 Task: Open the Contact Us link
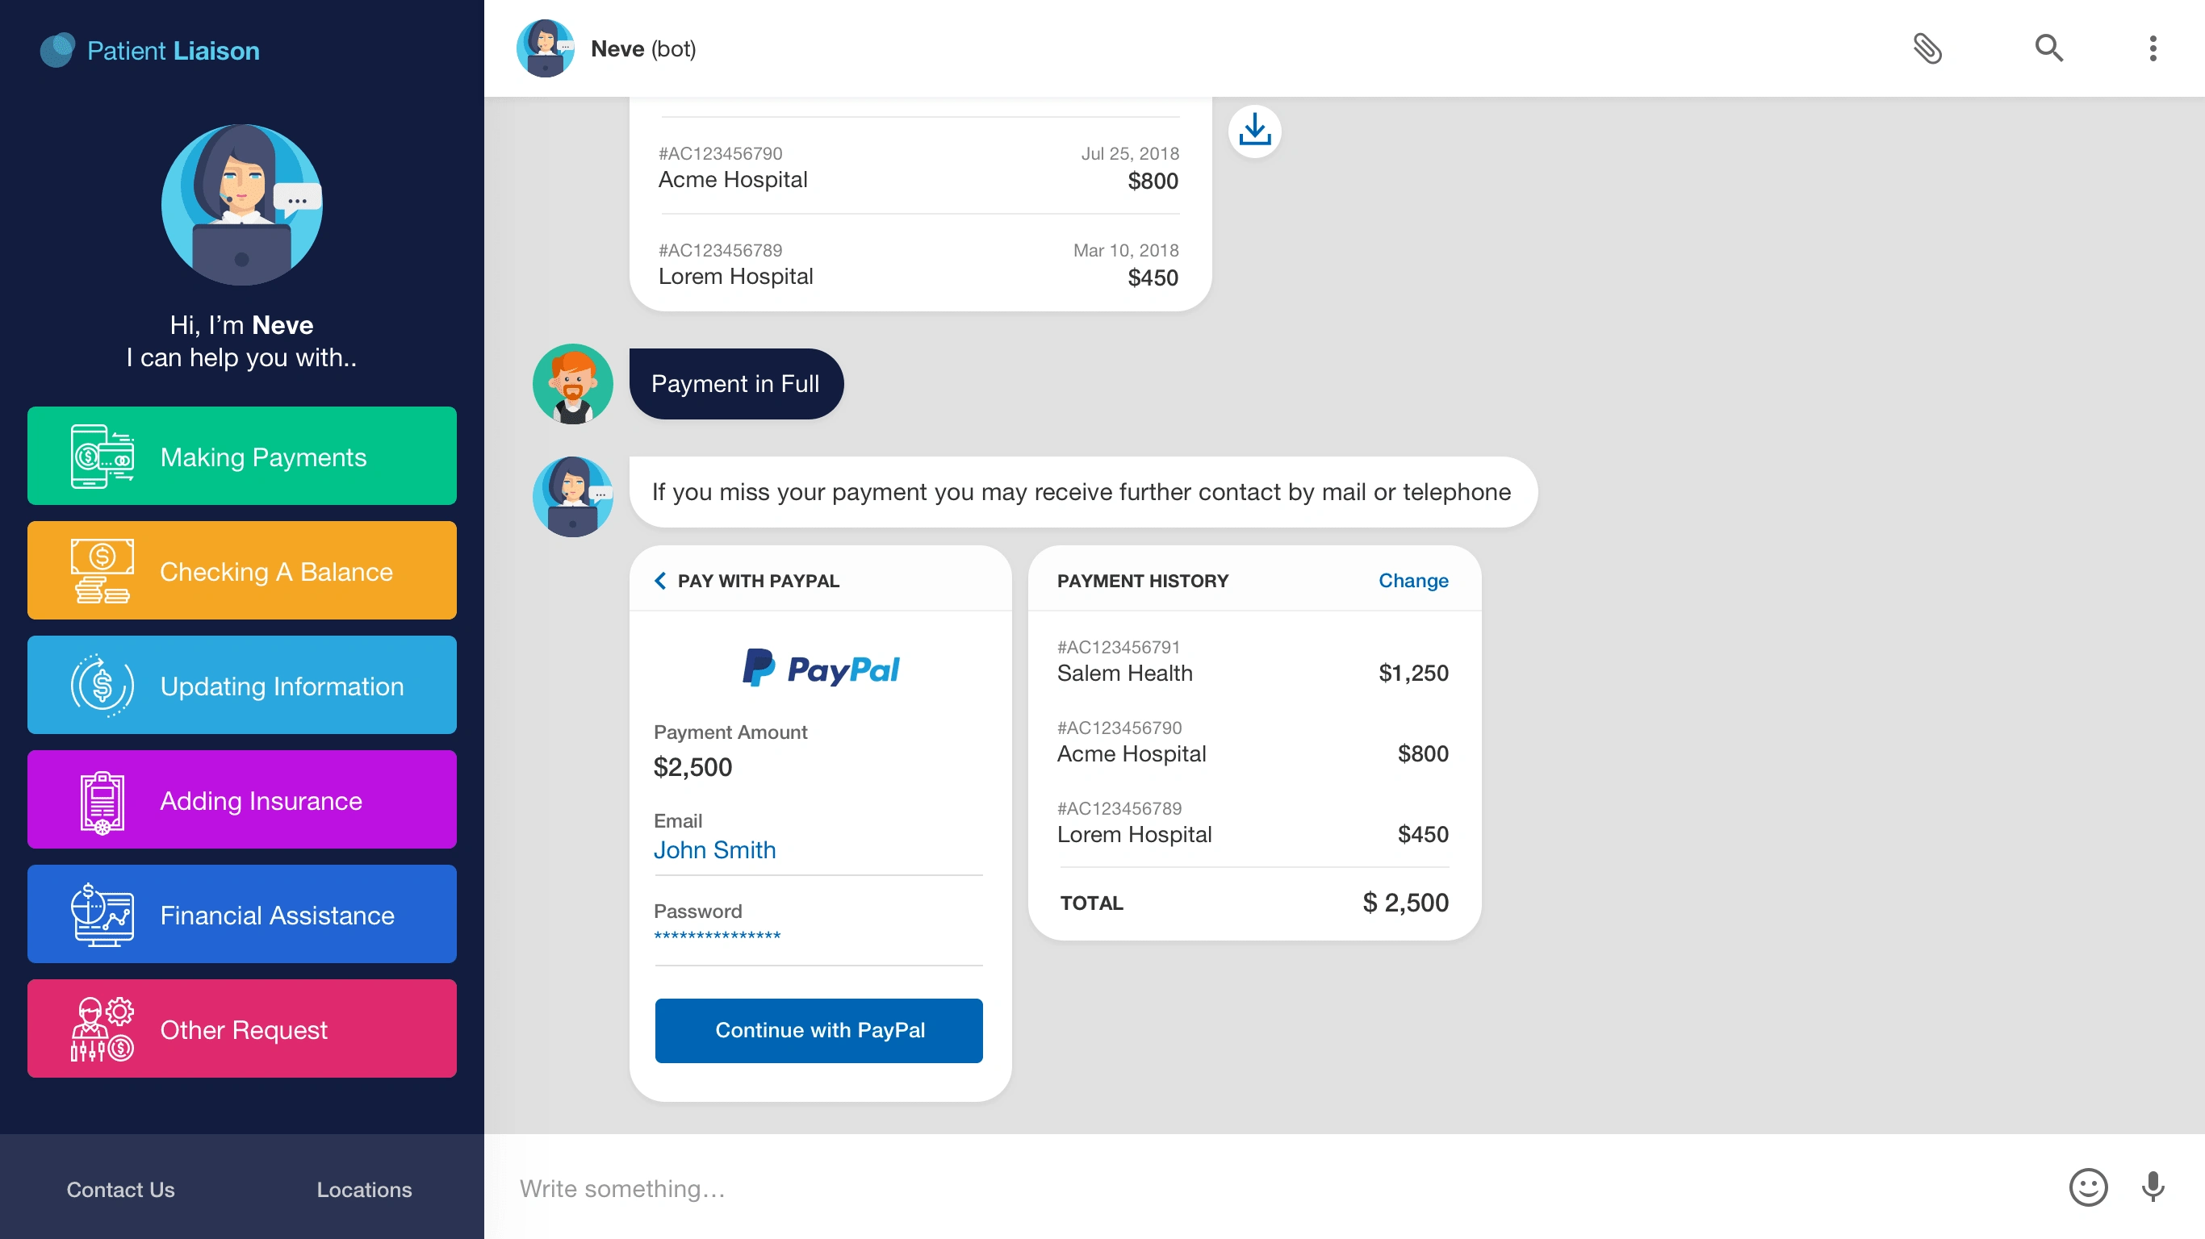pos(121,1189)
